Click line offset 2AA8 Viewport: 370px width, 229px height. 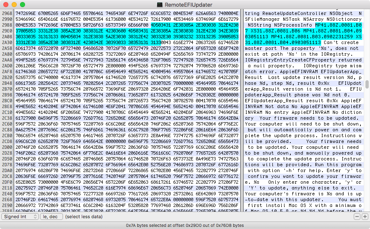pos(7,60)
